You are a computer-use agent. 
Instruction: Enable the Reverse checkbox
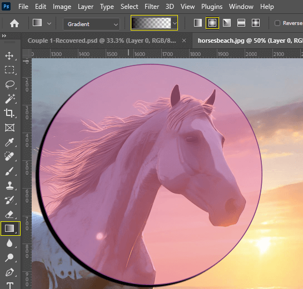coord(277,23)
